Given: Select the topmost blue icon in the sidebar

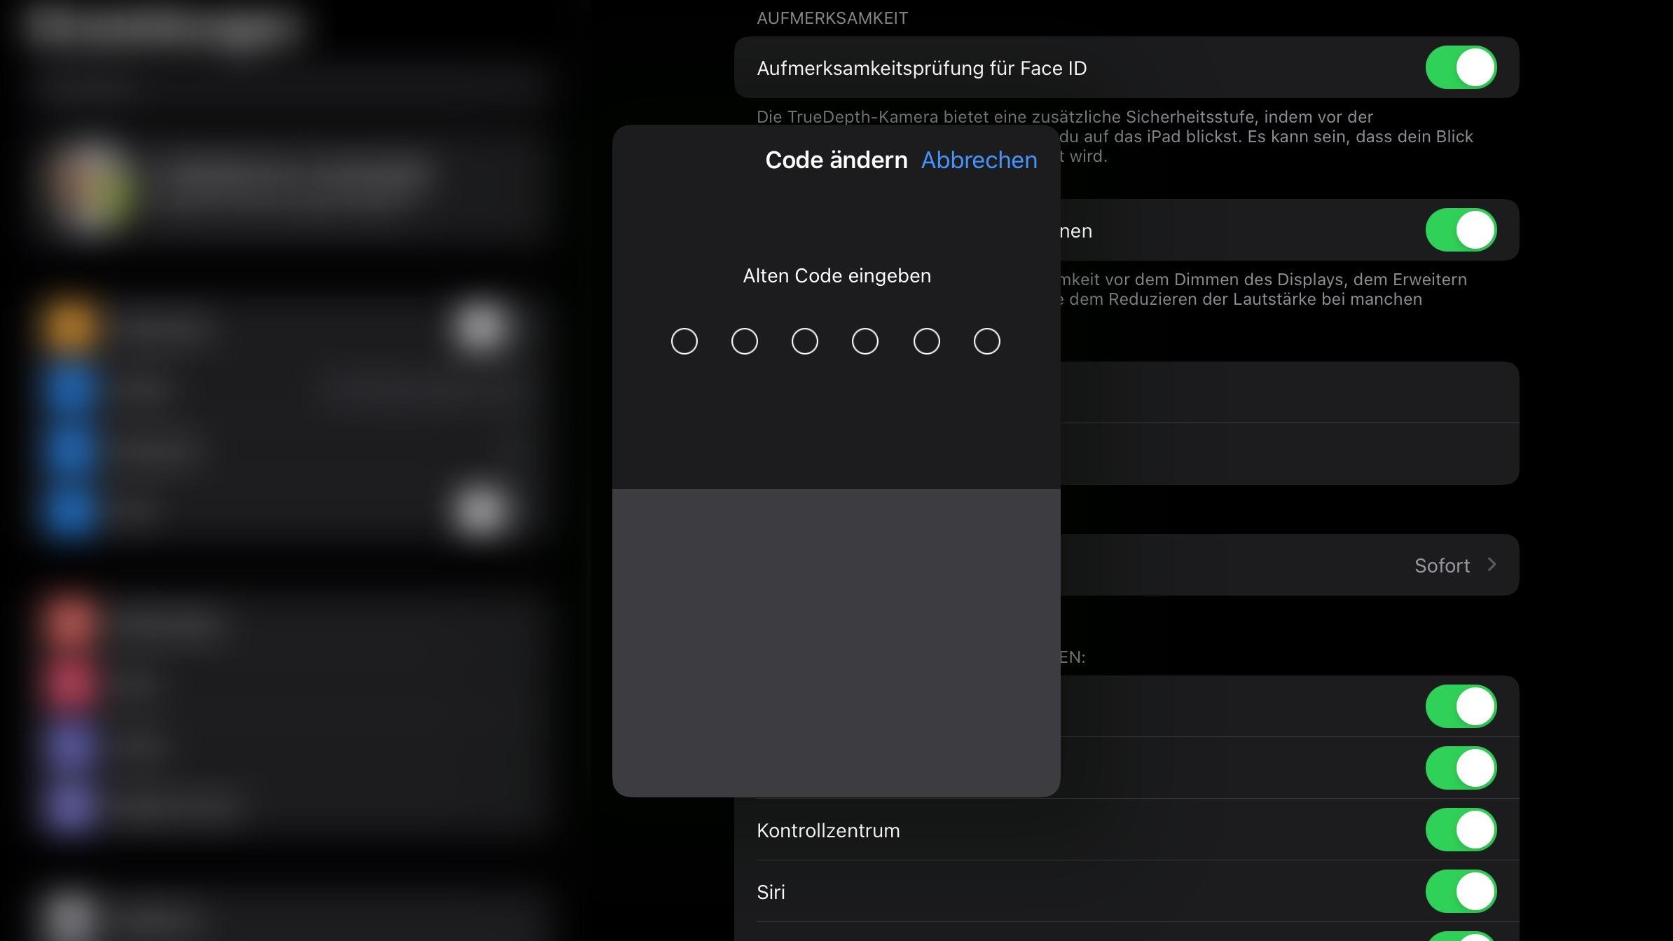Looking at the screenshot, I should click(x=70, y=390).
